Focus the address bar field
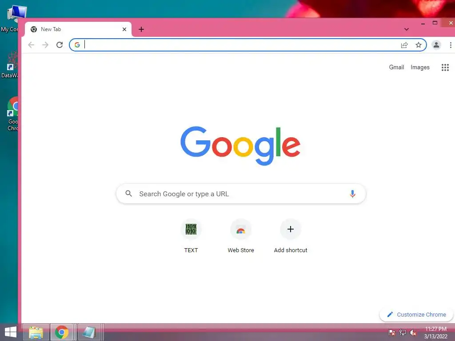The width and height of the screenshot is (455, 341). pos(248,45)
